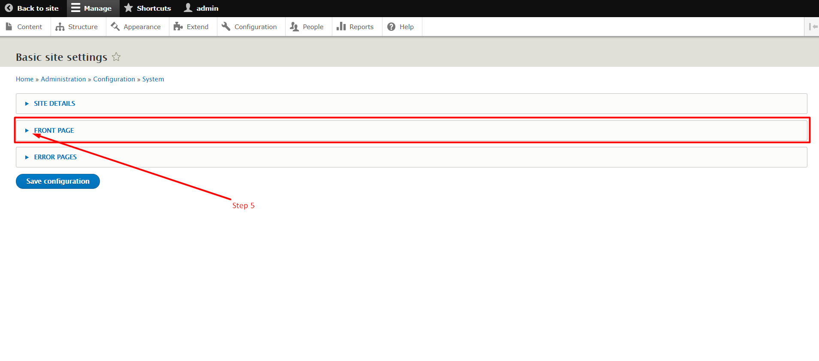Click the Back to site arrow icon
819x361 pixels.
coord(9,8)
